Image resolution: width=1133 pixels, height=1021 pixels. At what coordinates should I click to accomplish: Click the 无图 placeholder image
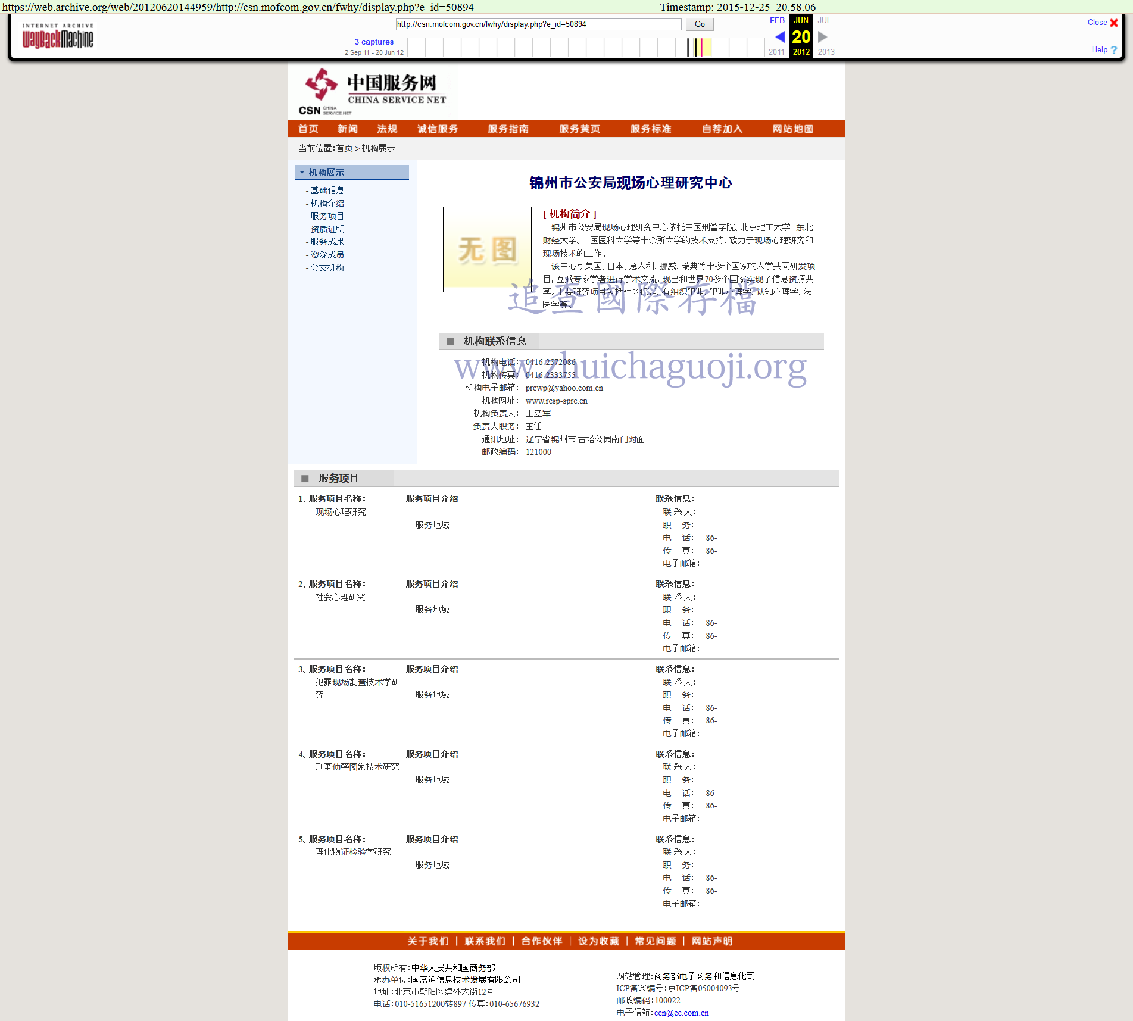coord(487,249)
